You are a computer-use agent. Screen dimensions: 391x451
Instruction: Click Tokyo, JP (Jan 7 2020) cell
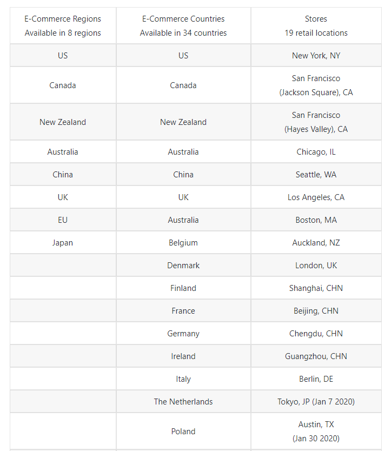coord(316,402)
